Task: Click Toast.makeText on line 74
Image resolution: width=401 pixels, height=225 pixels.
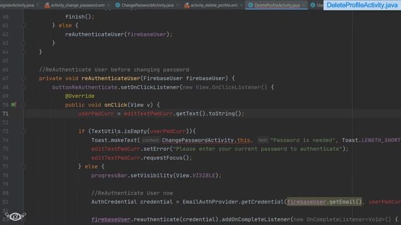Action: tap(114, 140)
